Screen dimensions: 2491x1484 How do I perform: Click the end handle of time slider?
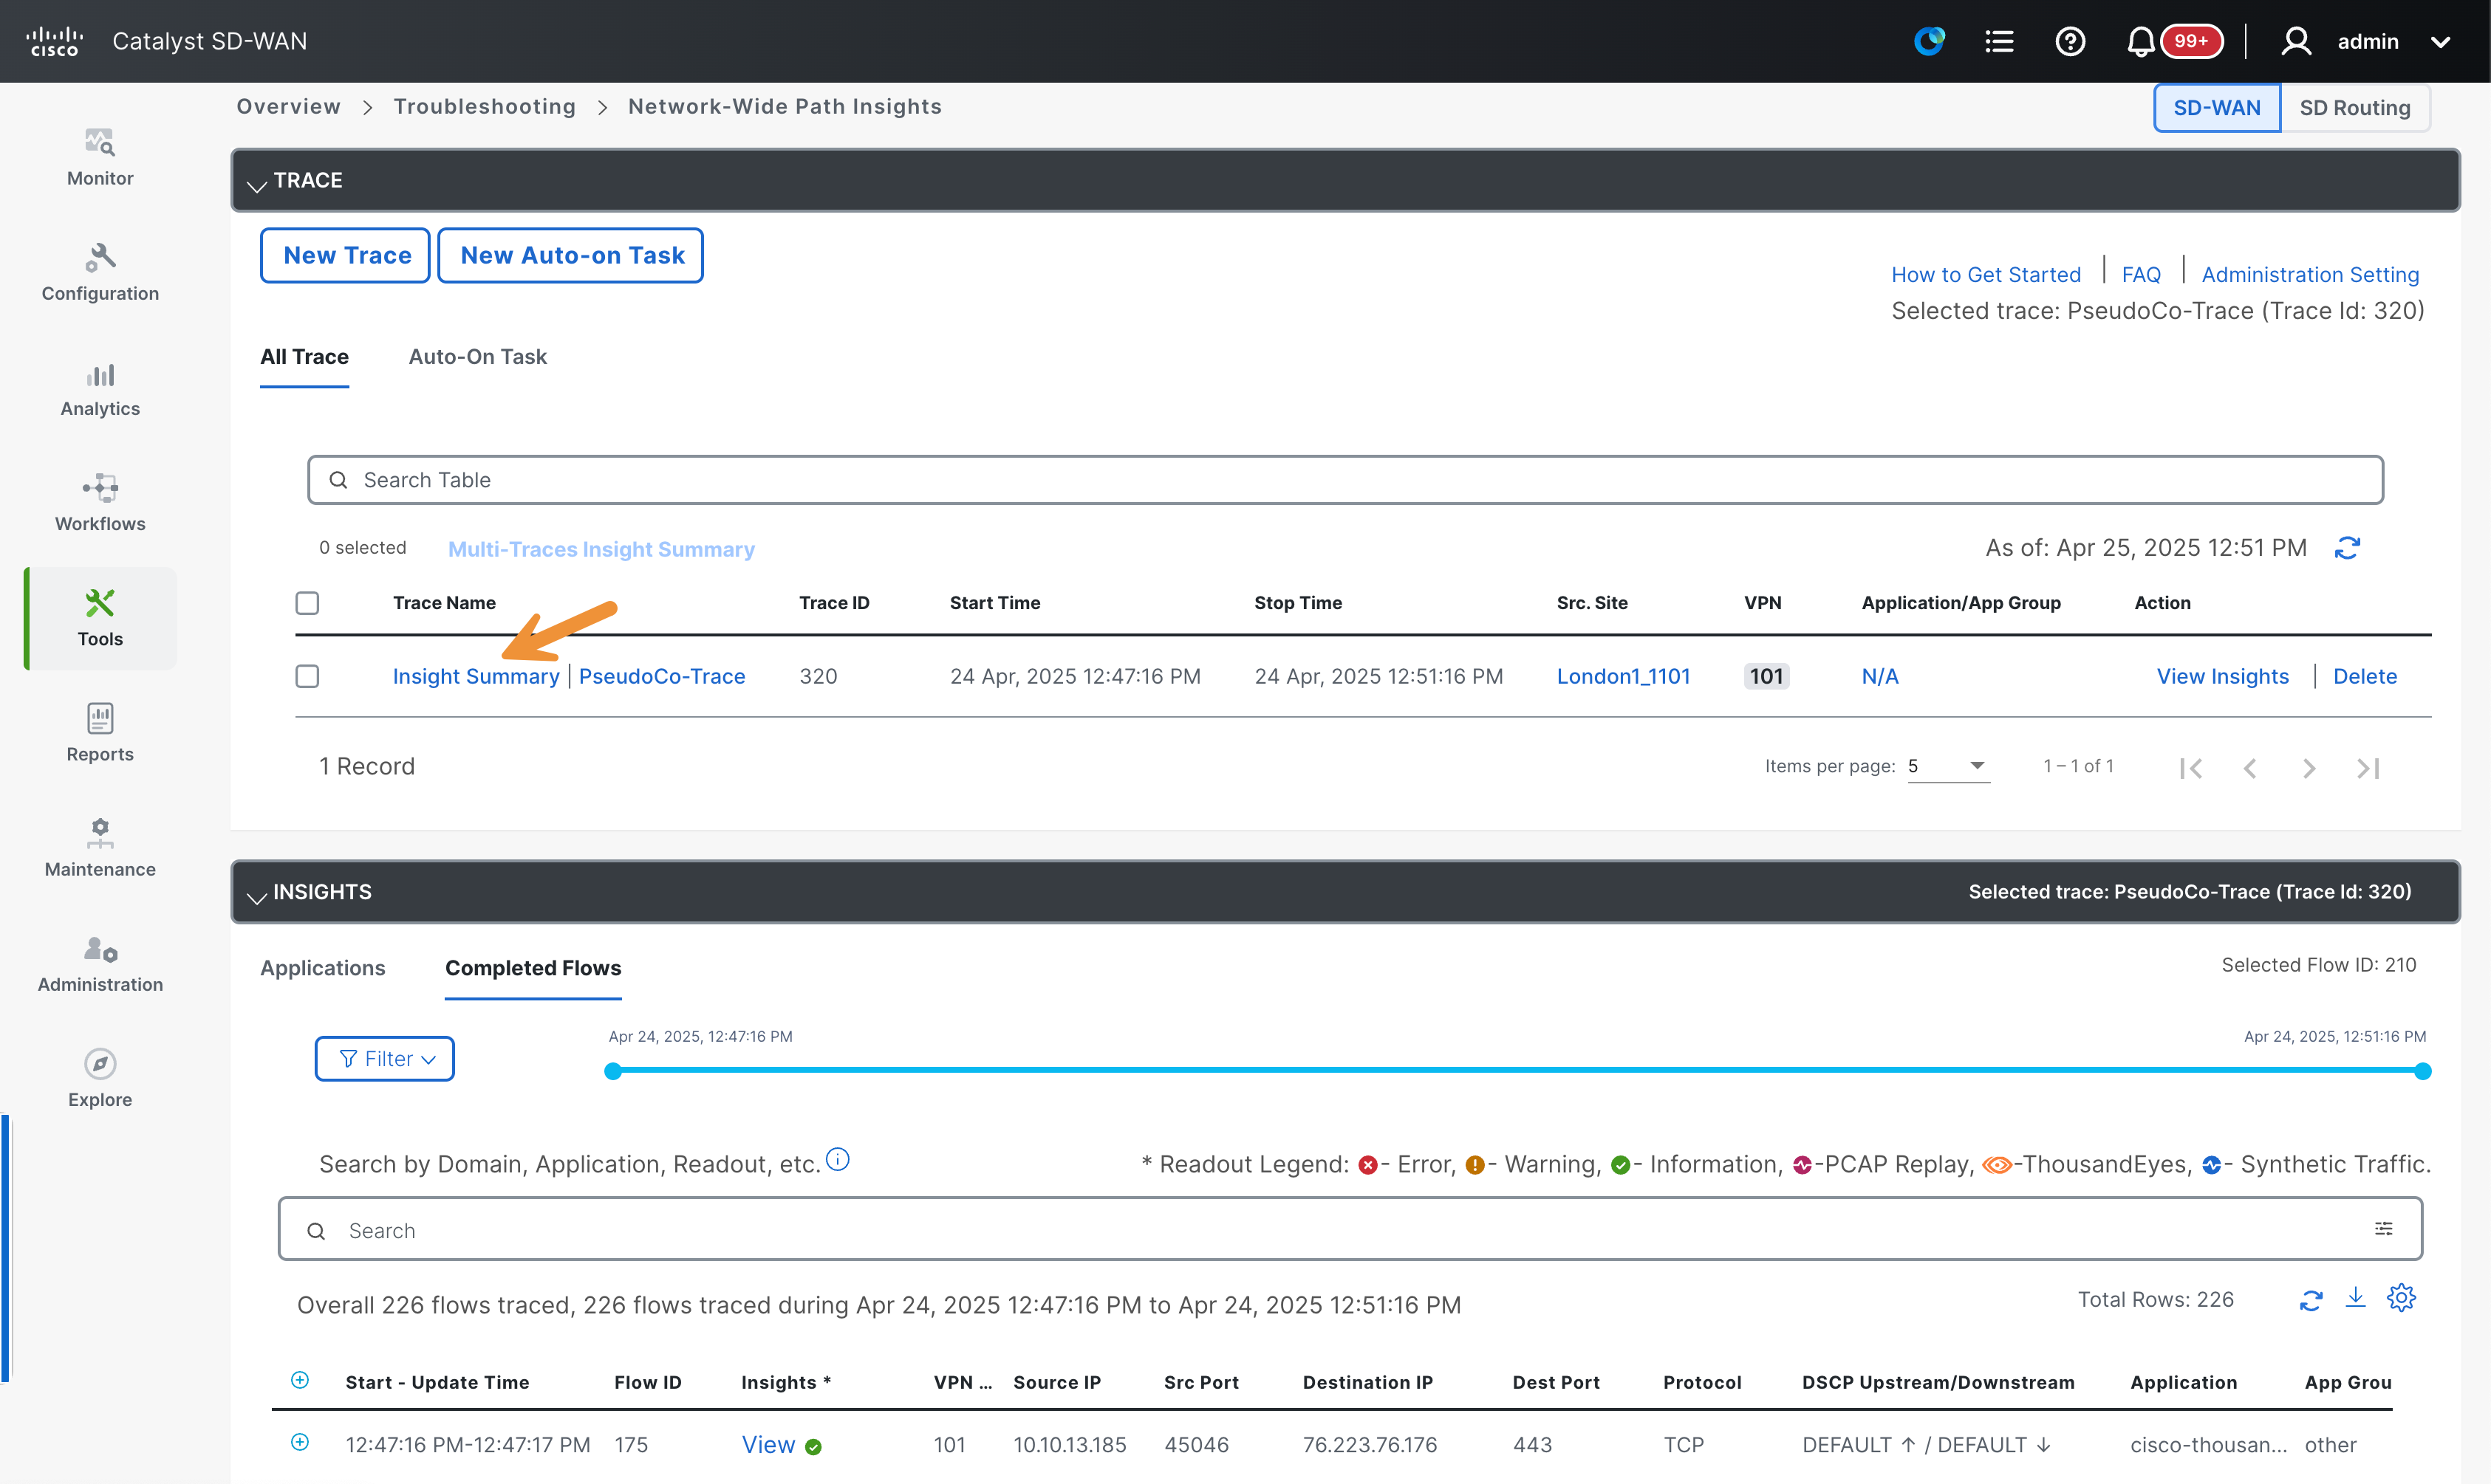tap(2422, 1071)
